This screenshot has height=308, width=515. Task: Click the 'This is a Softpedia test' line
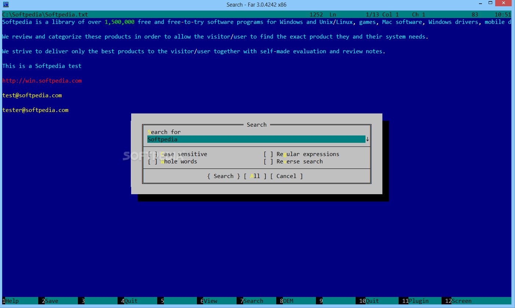coord(42,66)
